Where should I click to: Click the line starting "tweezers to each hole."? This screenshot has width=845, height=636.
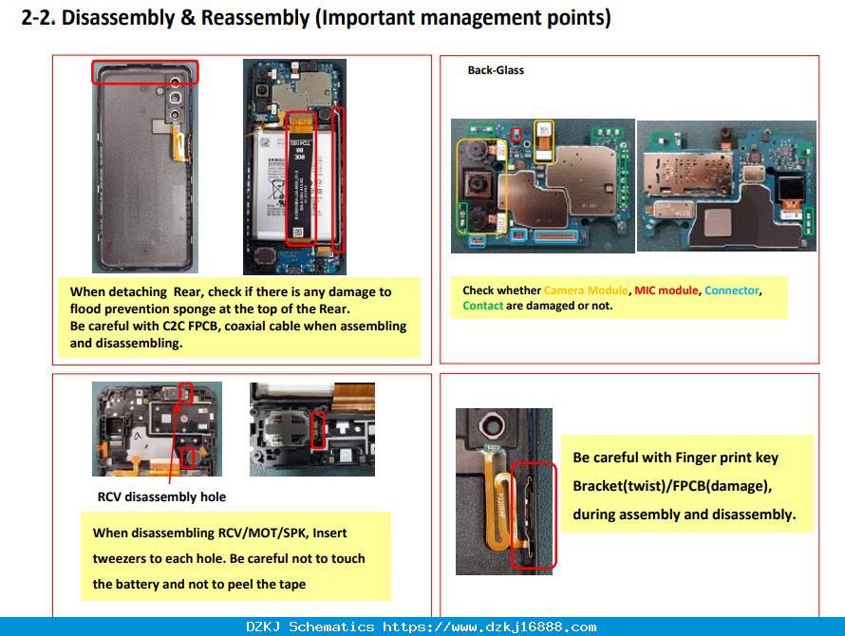point(229,558)
